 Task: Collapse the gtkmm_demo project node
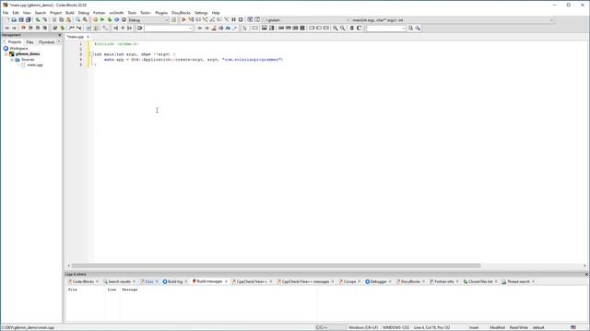click(x=6, y=54)
